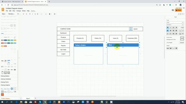Click the draw.io logo icon
This screenshot has height=104, width=186.
coord(3,10)
